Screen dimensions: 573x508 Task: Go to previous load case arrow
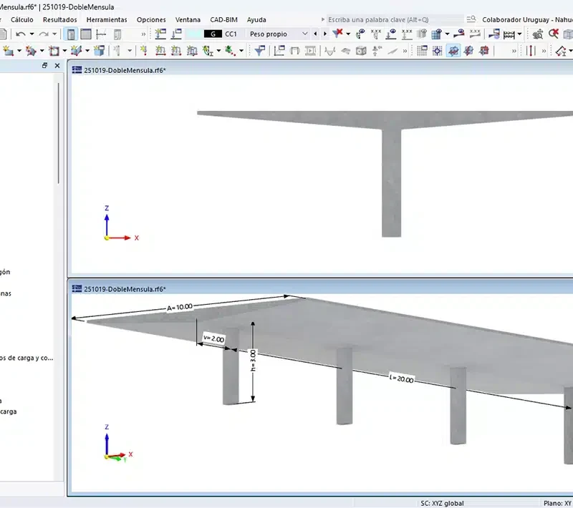click(315, 34)
